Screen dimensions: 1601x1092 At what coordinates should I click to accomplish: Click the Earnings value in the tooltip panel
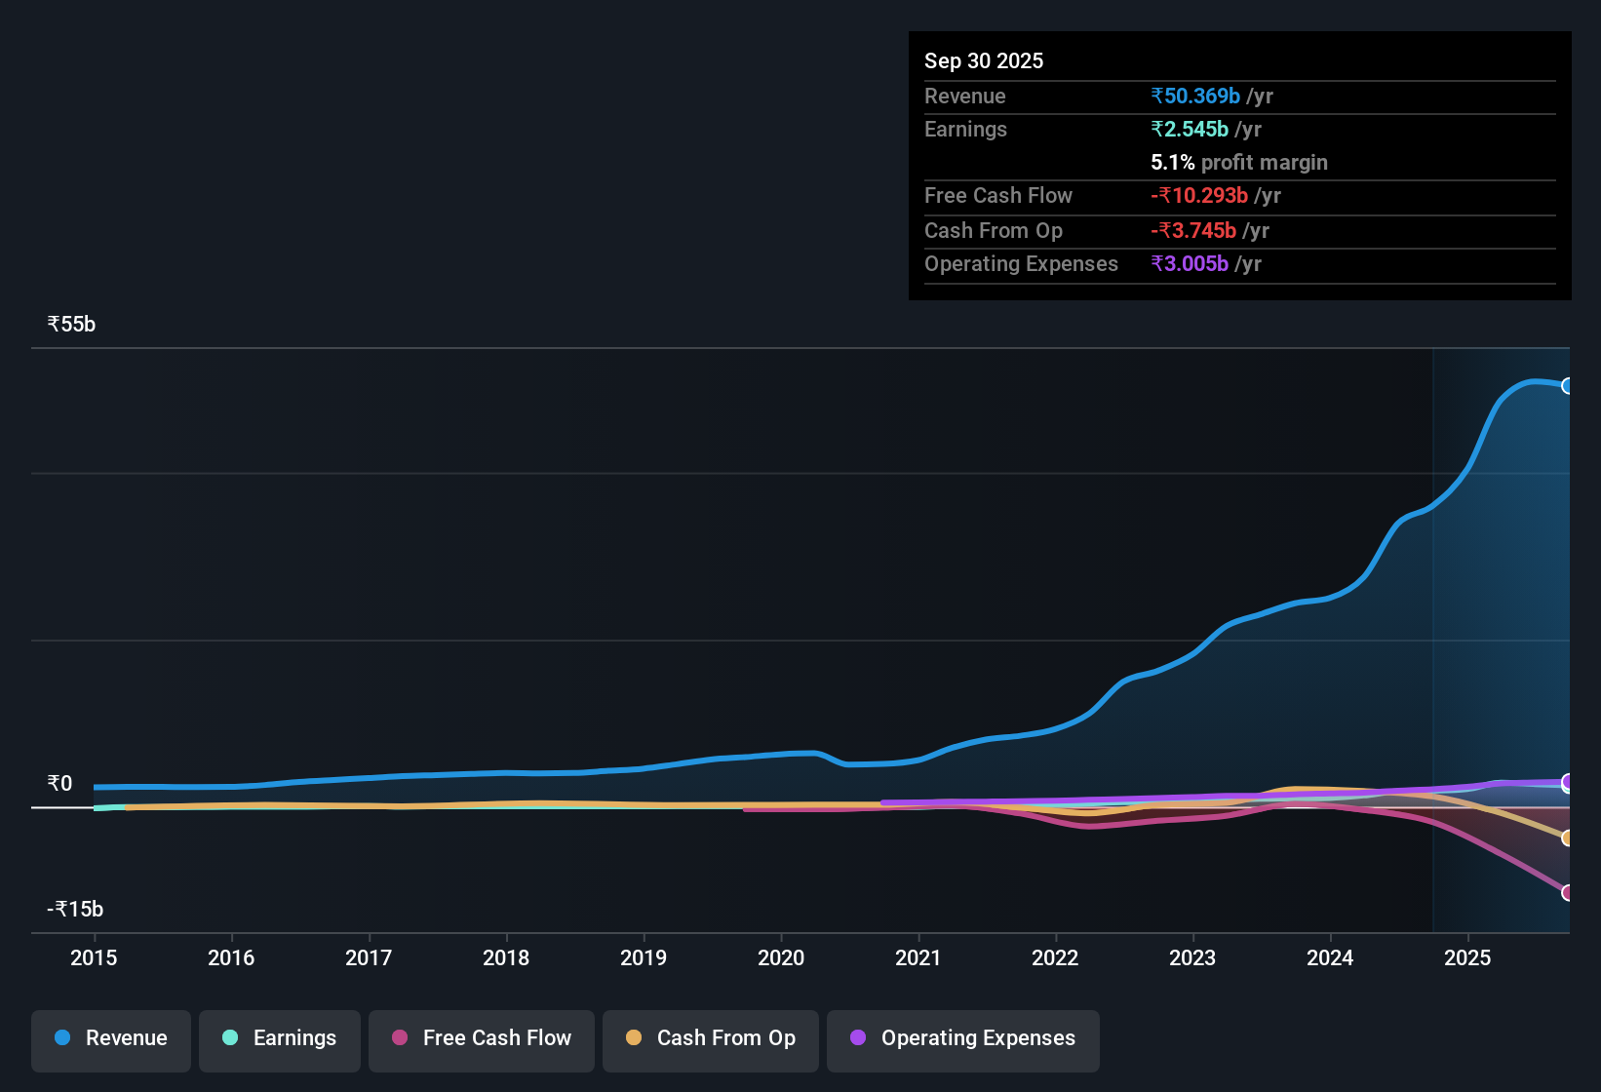pyautogui.click(x=1189, y=129)
